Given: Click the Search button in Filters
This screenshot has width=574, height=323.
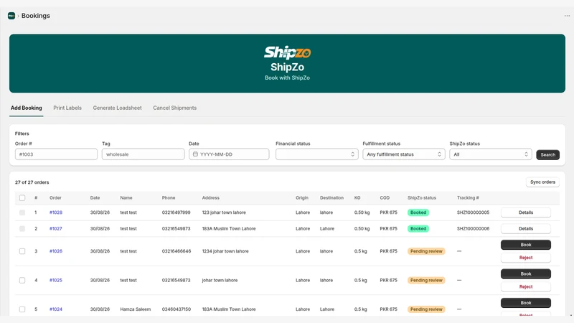Looking at the screenshot, I should point(547,154).
